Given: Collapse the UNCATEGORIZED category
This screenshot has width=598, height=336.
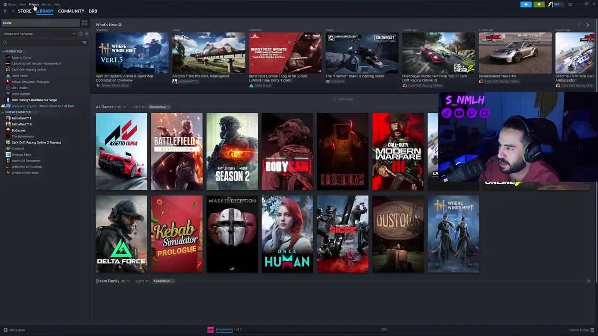Looking at the screenshot, I should click(3, 112).
